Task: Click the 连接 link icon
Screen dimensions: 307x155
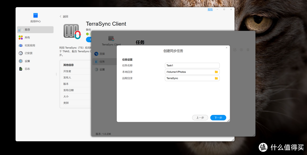Action: [x=96, y=54]
